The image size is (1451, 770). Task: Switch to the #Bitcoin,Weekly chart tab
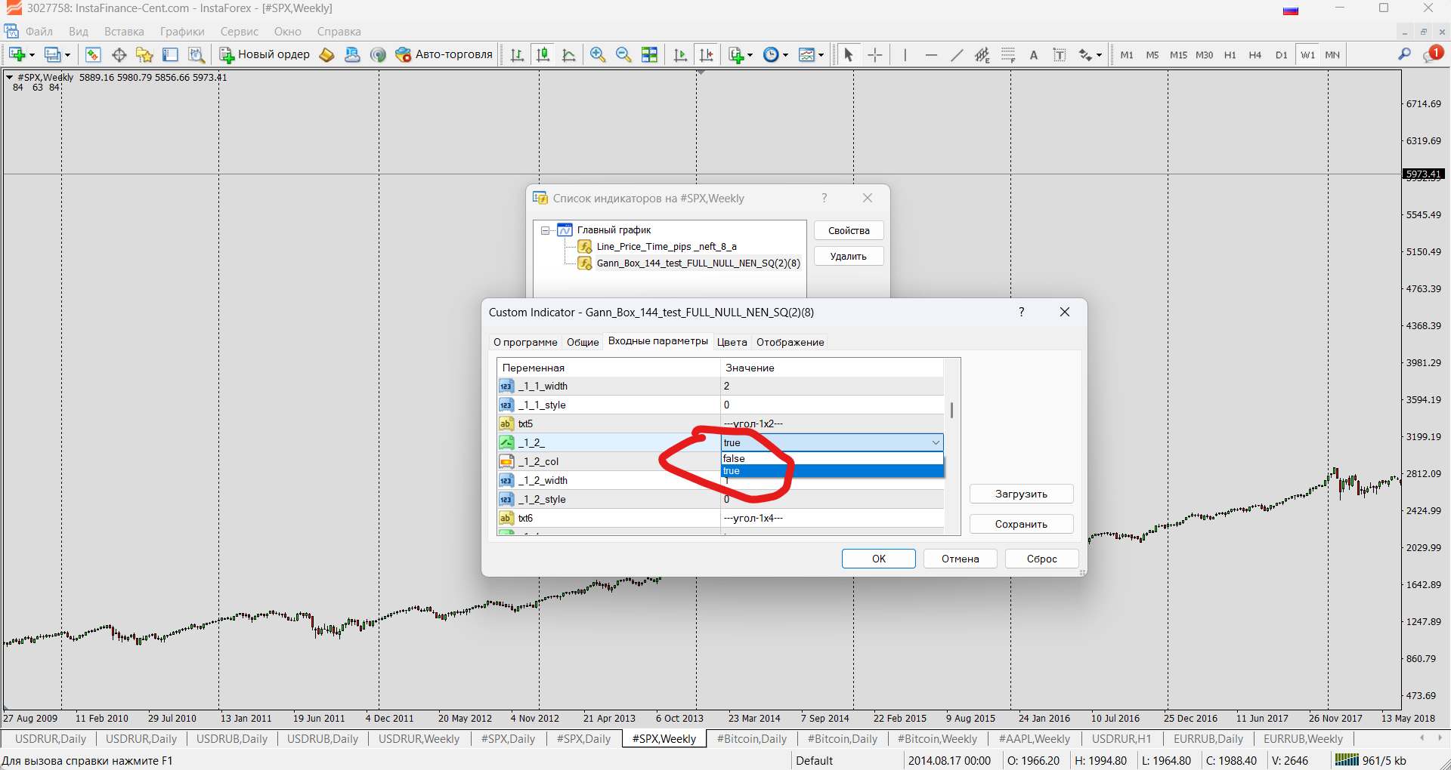click(x=937, y=739)
